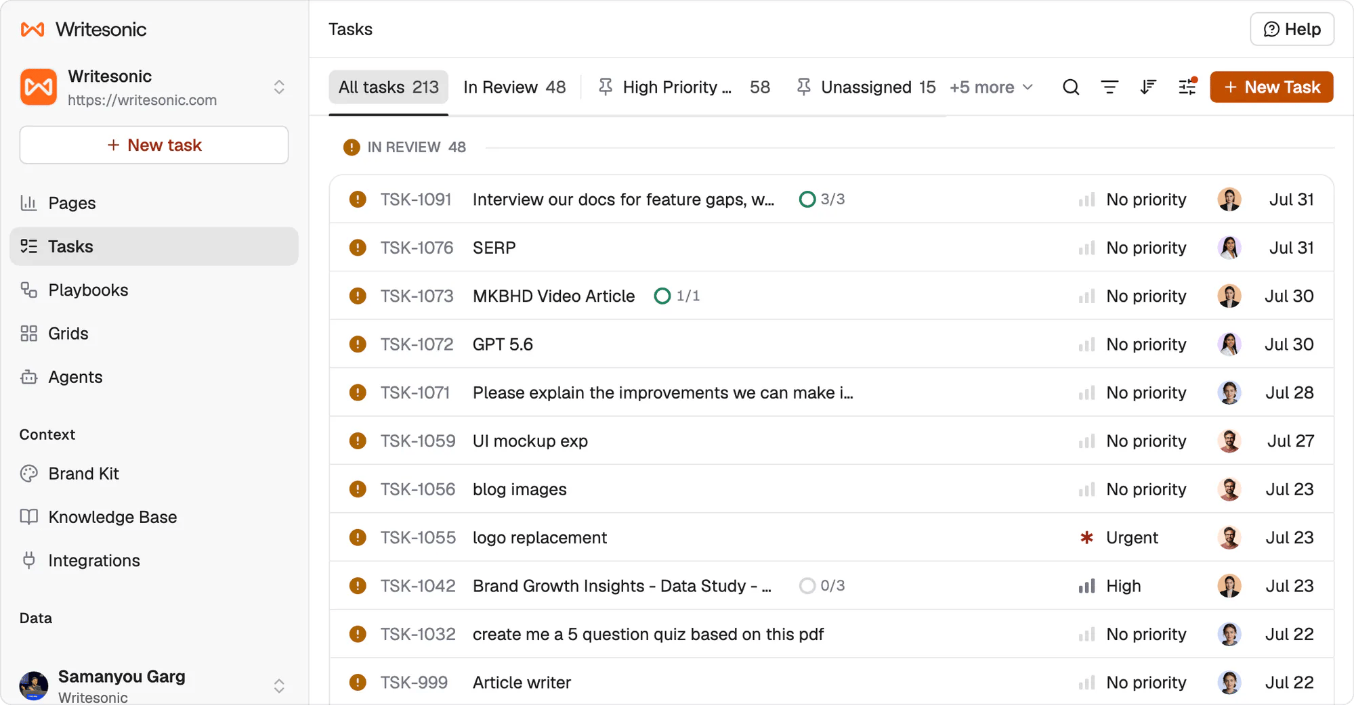This screenshot has width=1354, height=705.
Task: Open the search icon in tasks toolbar
Action: 1071,87
